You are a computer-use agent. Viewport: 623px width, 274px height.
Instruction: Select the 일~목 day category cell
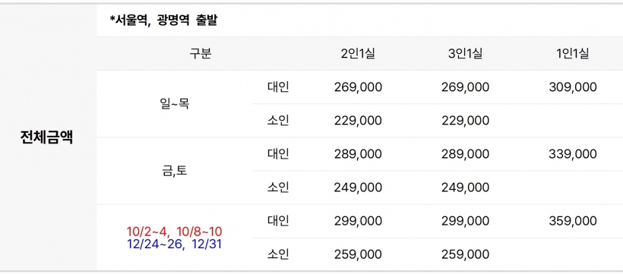point(174,104)
